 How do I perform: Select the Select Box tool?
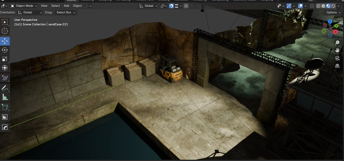(5, 22)
